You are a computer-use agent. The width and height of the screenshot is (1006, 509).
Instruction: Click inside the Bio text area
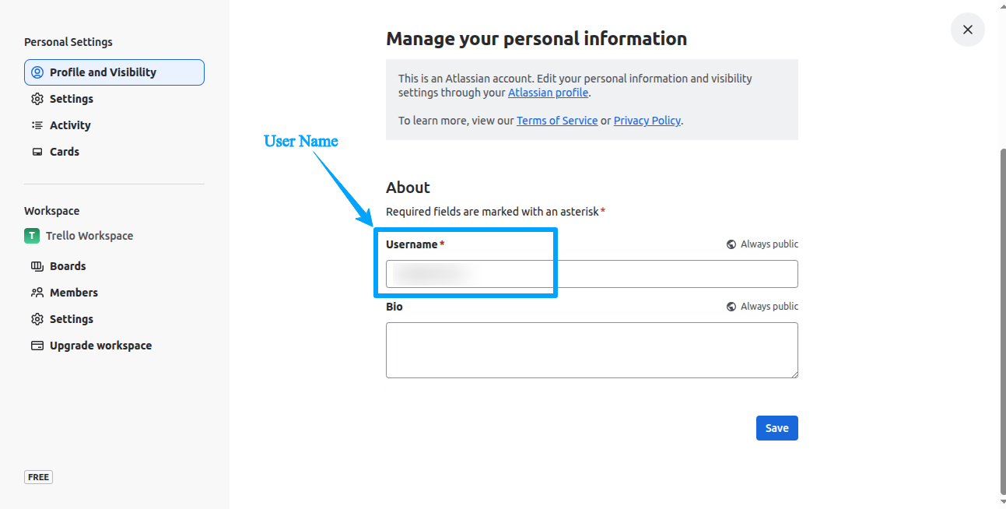(592, 350)
